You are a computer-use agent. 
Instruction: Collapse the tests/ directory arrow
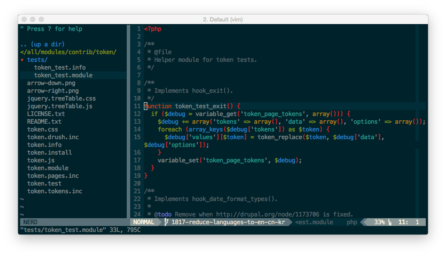22,60
